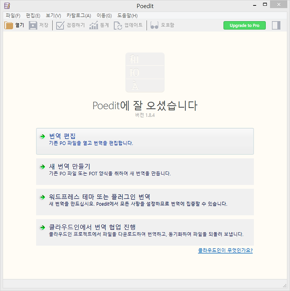The image size is (290, 291).
Task: Click the 검증하기 toolbar label
Action: click(76, 25)
